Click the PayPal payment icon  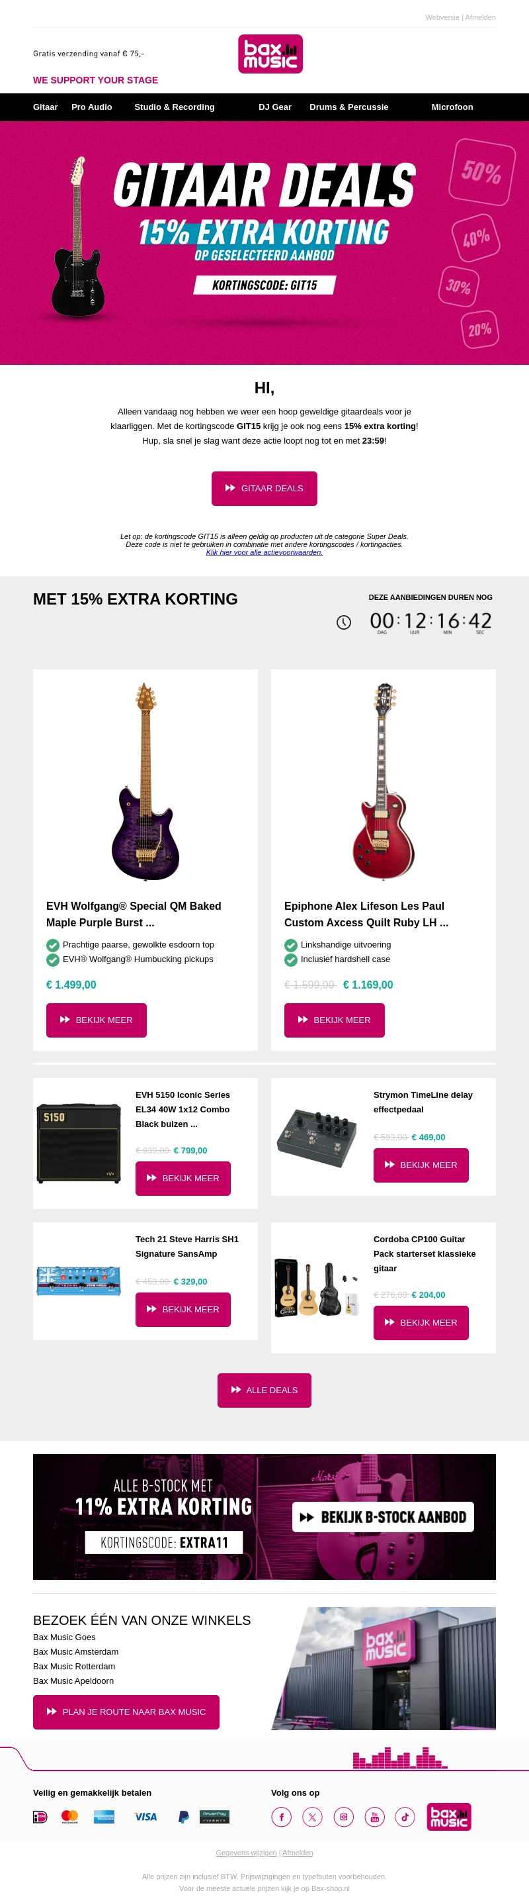[183, 1816]
